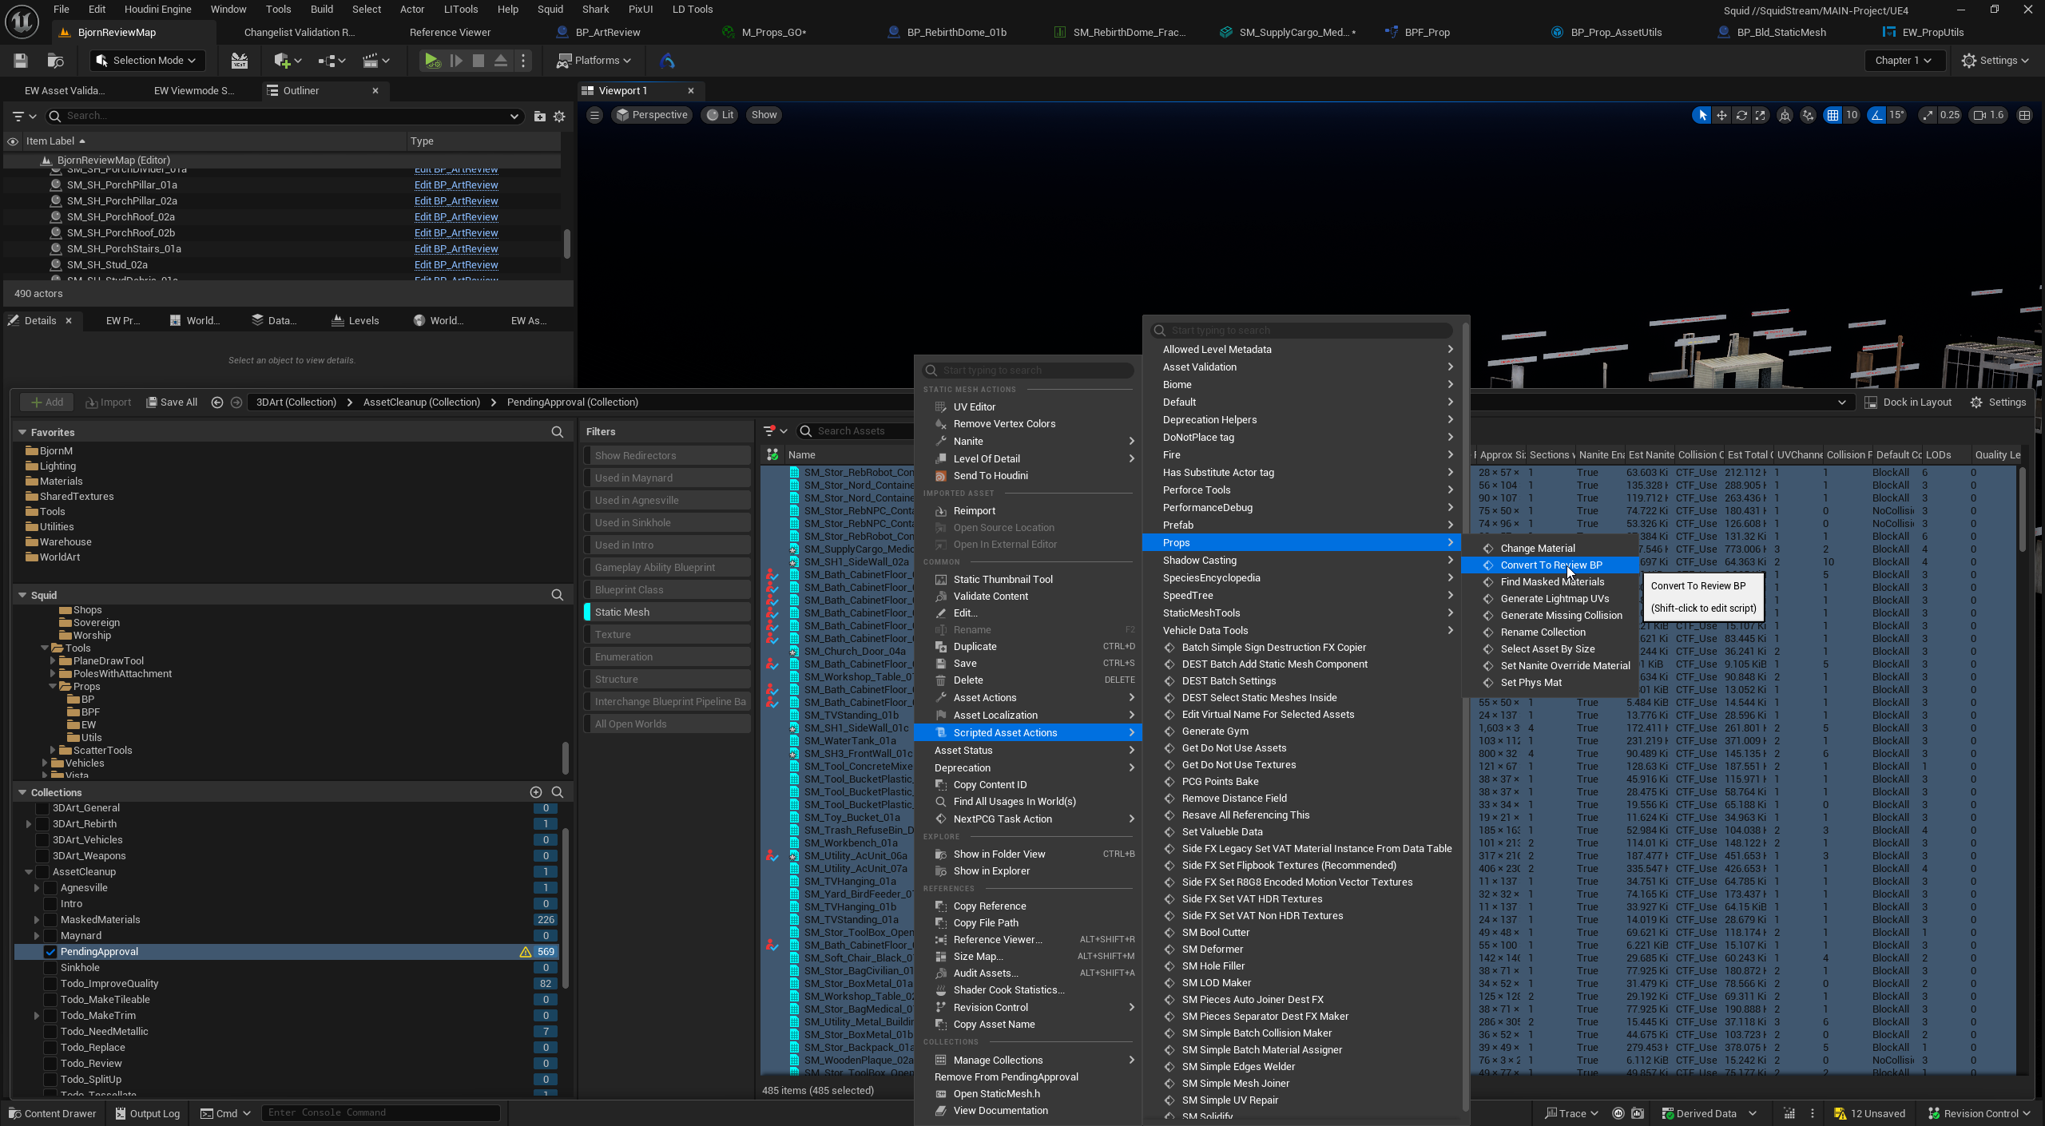Viewport: 2045px width, 1126px height.
Task: Click the Output Log button
Action: click(x=147, y=1113)
